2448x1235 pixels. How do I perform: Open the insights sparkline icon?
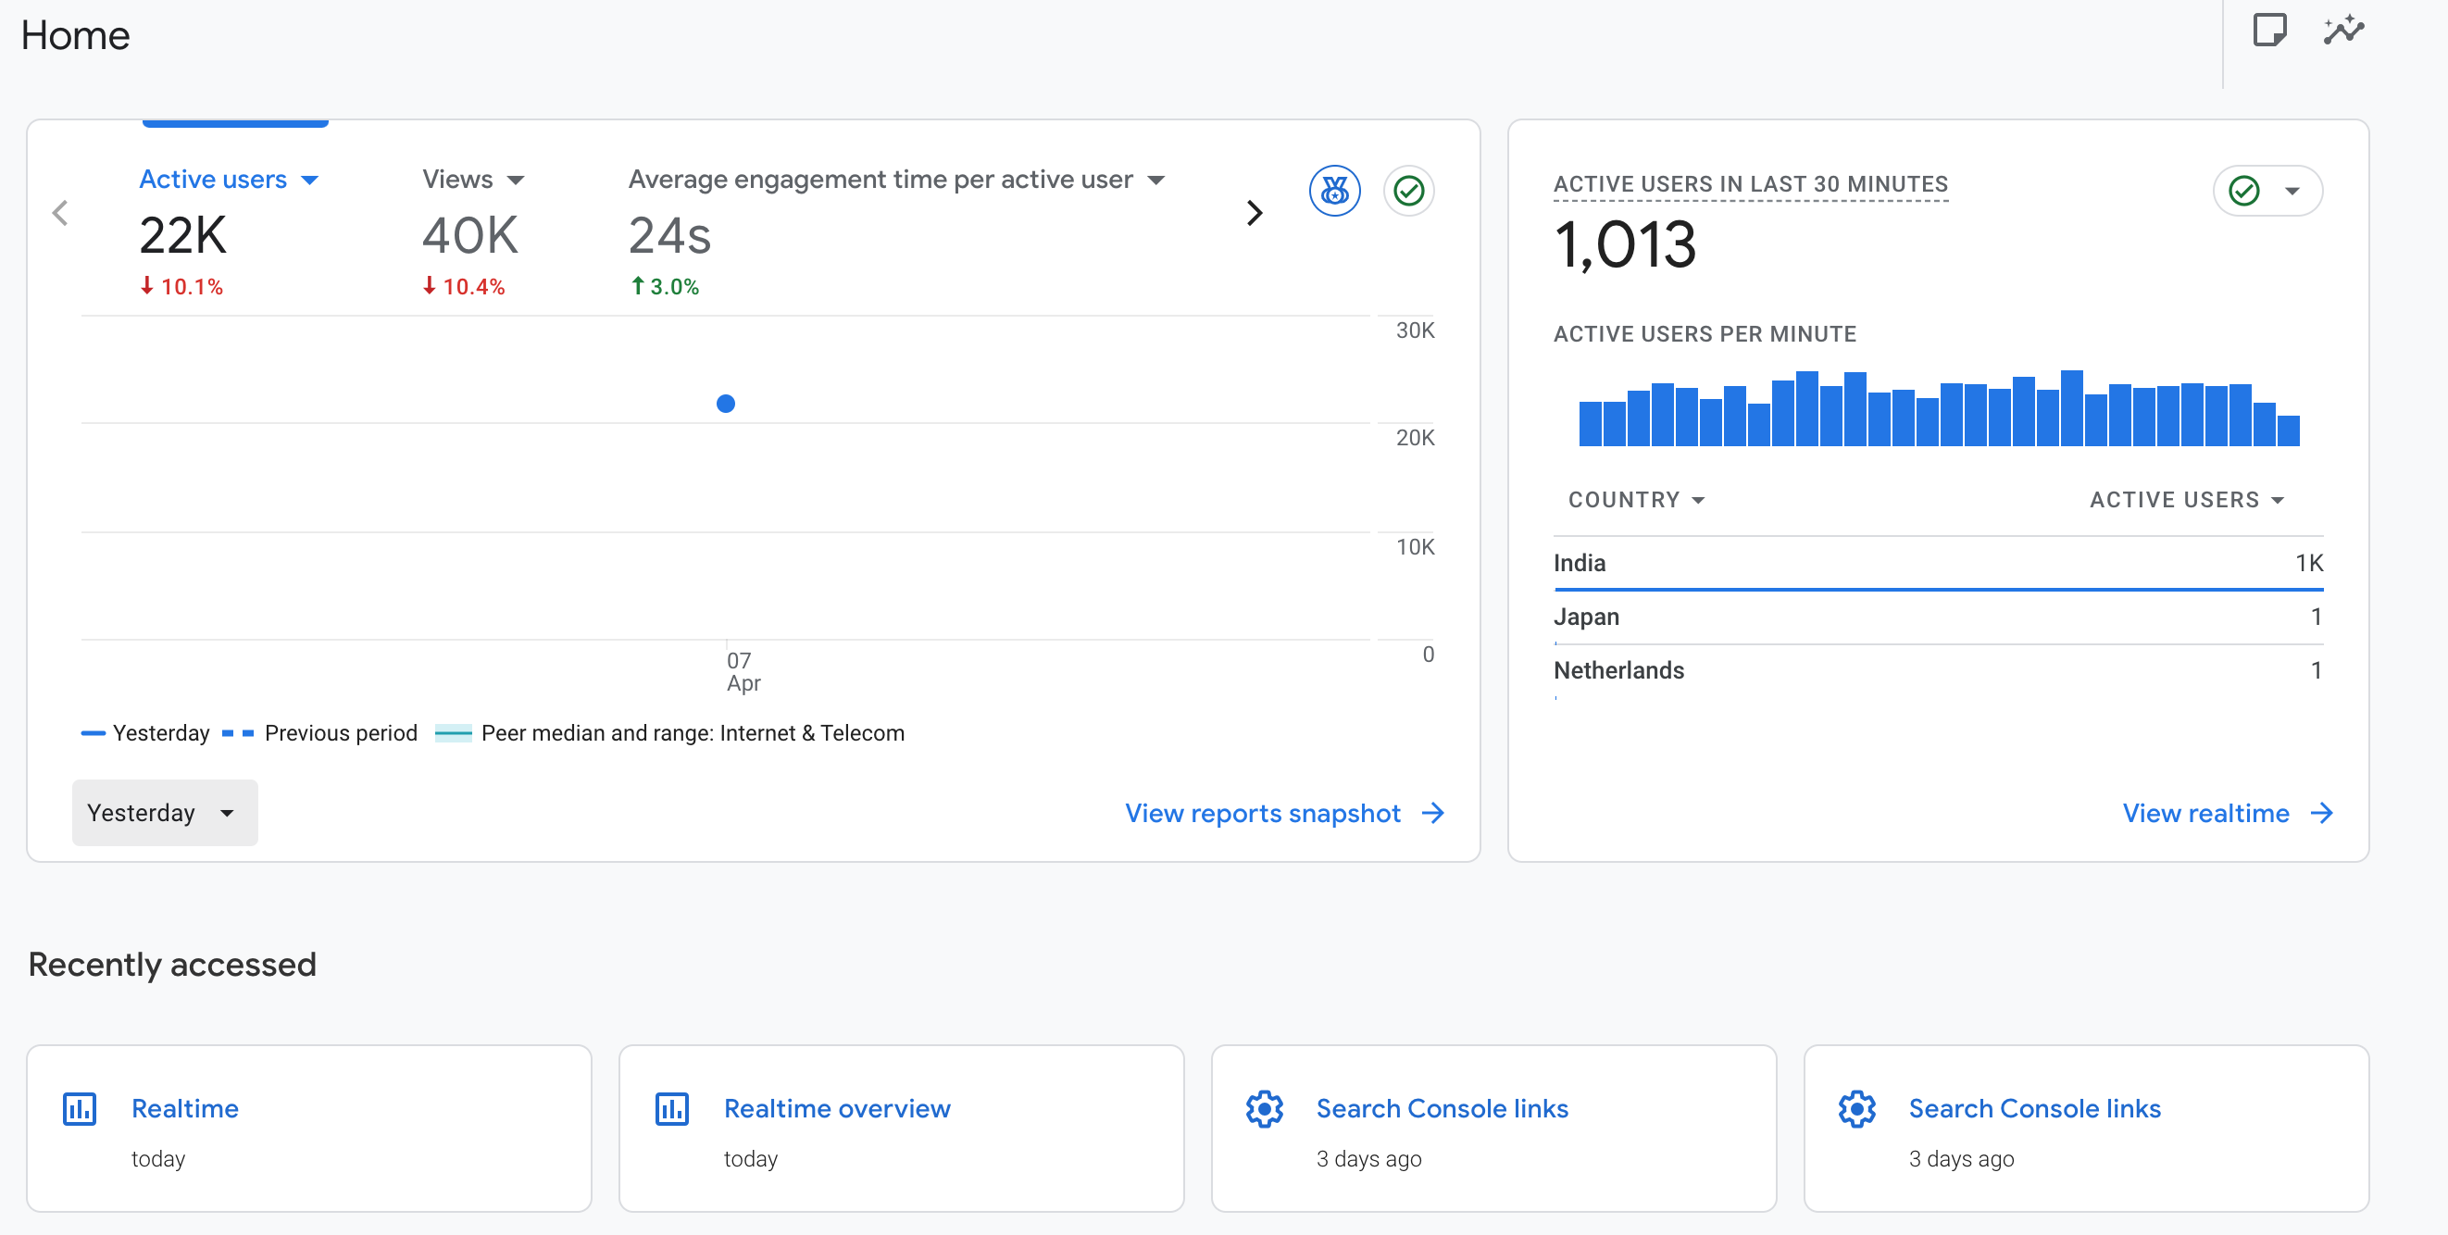click(x=2342, y=31)
